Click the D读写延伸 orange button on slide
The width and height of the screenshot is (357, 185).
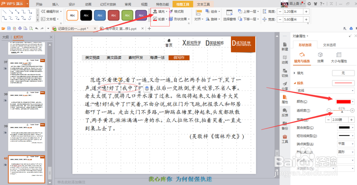click(x=243, y=44)
